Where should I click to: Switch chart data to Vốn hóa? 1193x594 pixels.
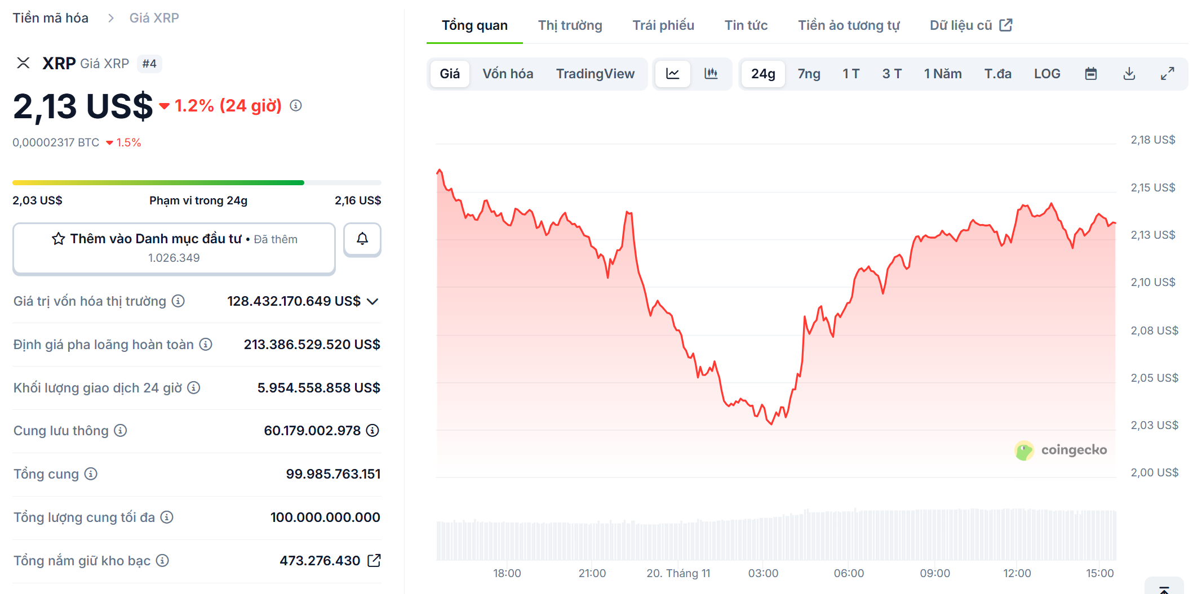(507, 73)
